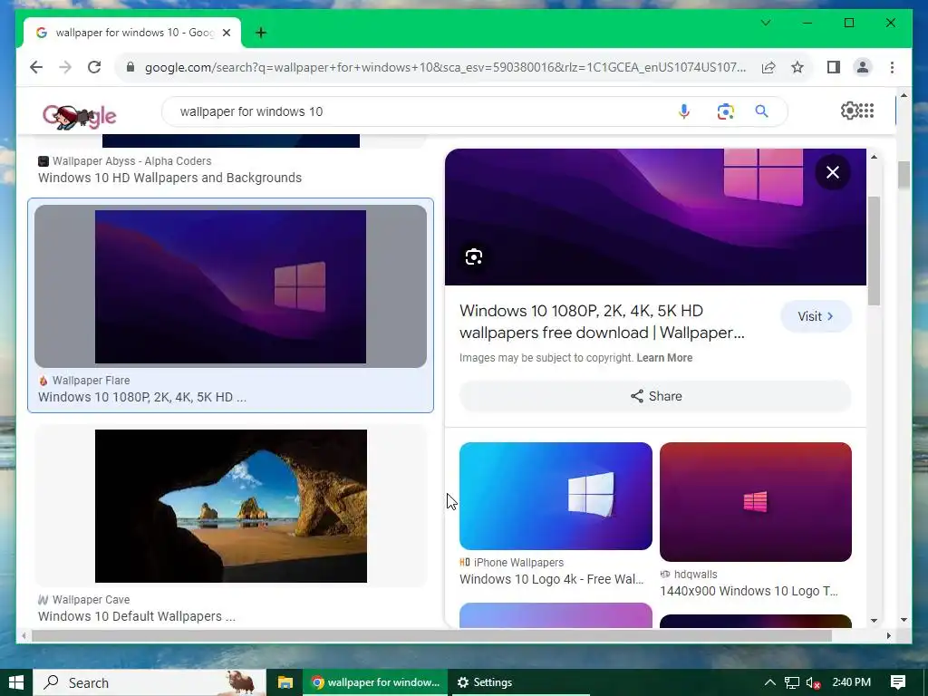Image resolution: width=928 pixels, height=696 pixels.
Task: Open the tab search dropdown chevron
Action: [x=765, y=23]
